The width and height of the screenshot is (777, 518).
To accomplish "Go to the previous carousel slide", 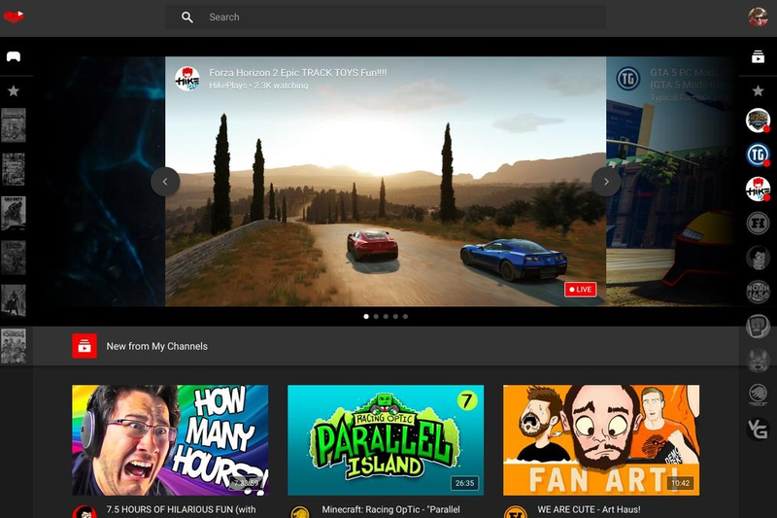I will click(165, 182).
